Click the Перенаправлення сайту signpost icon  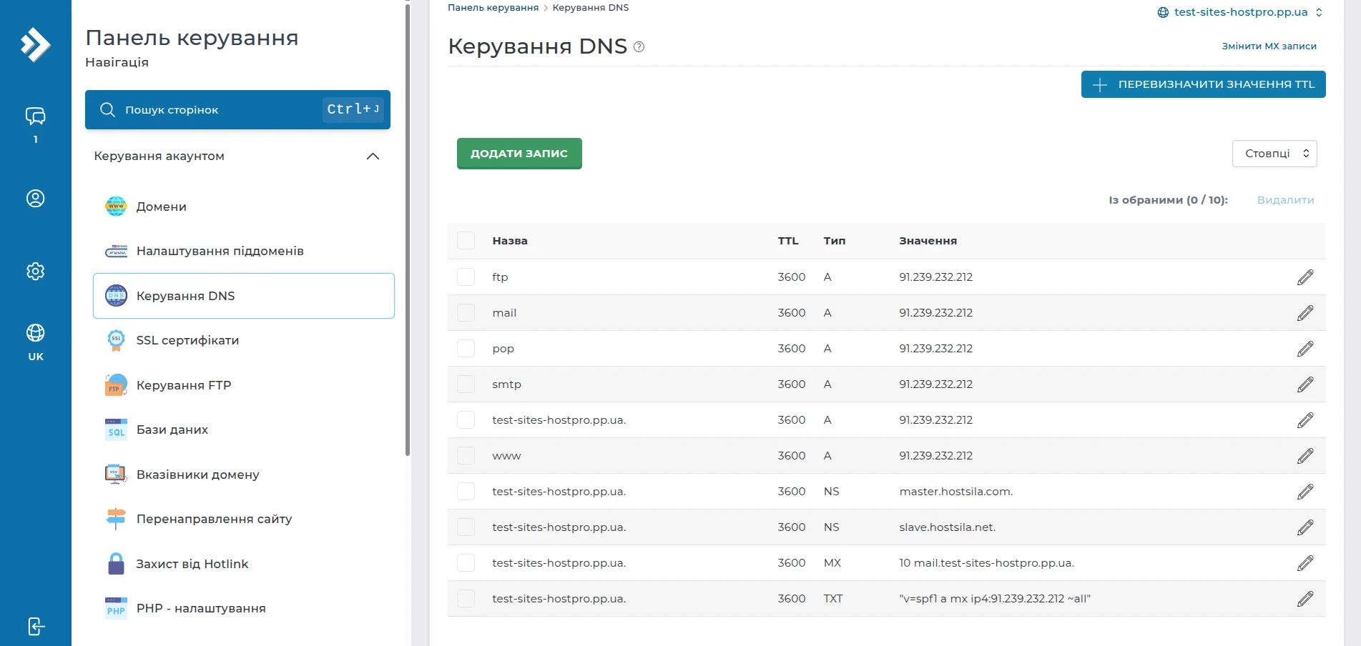pos(116,519)
